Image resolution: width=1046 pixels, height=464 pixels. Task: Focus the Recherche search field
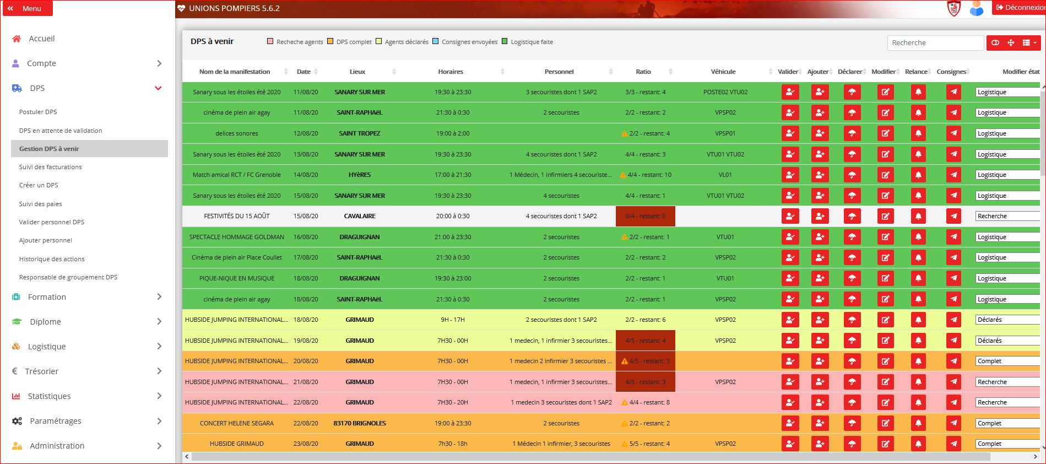click(935, 42)
